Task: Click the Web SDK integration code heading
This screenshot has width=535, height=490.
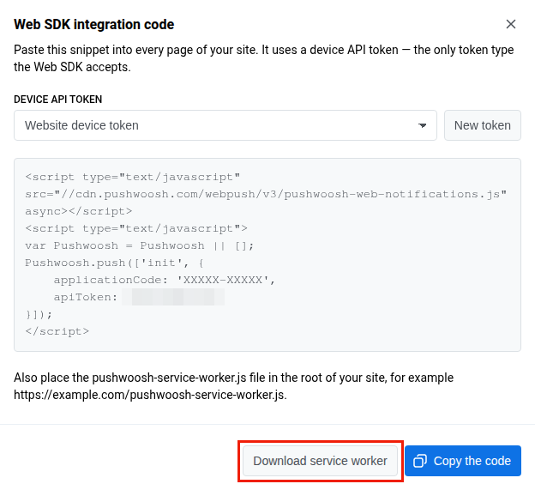Action: (x=94, y=25)
